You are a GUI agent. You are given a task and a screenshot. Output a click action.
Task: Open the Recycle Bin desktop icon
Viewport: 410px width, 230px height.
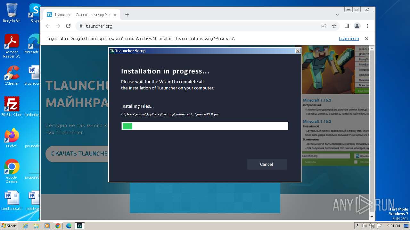coord(12,13)
